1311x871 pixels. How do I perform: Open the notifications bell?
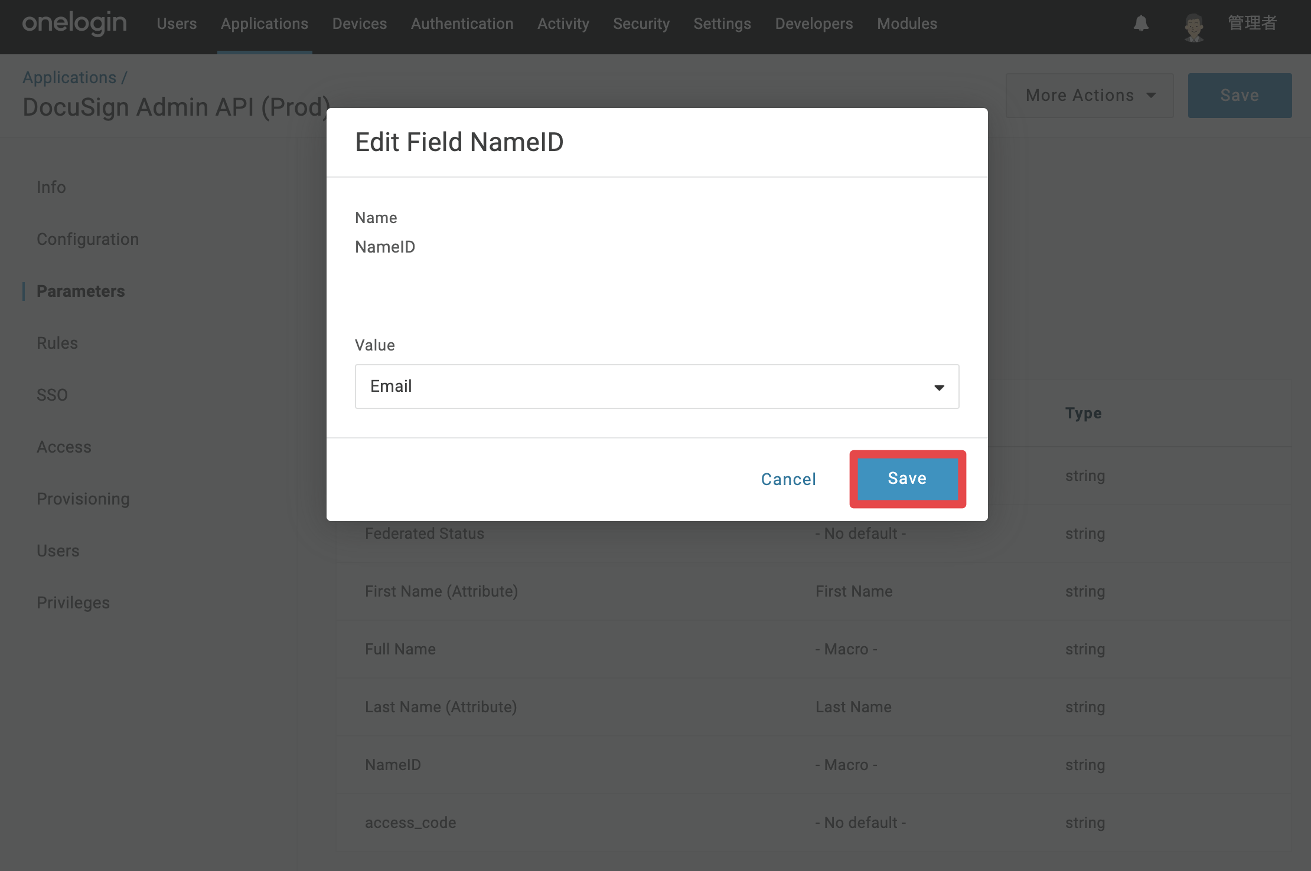pyautogui.click(x=1141, y=24)
